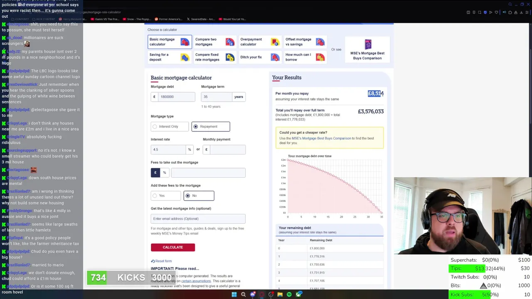Open the browser easy setup menu icon
The width and height of the screenshot is (532, 299).
click(527, 12)
